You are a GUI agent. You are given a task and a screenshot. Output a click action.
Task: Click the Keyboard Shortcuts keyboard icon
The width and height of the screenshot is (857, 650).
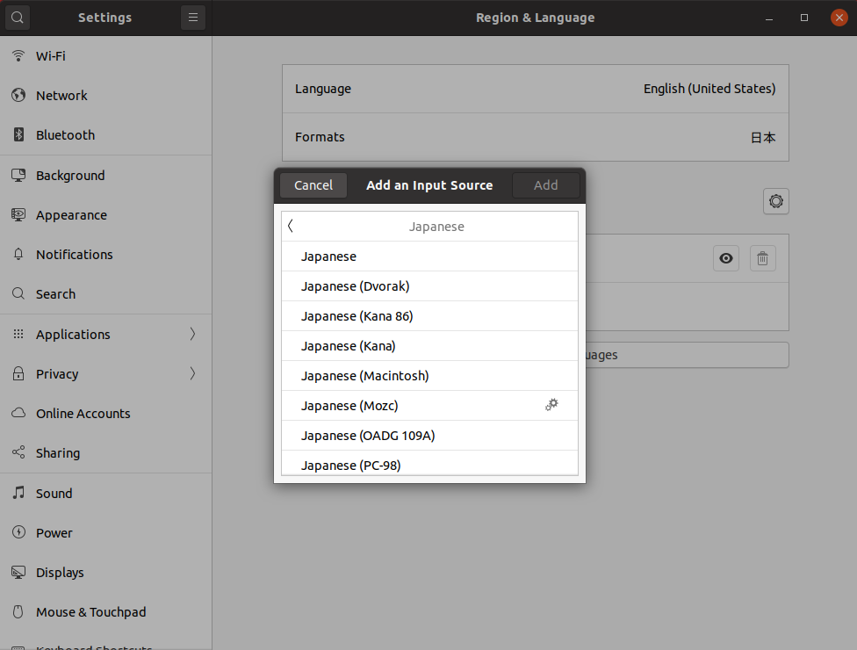coord(18,647)
